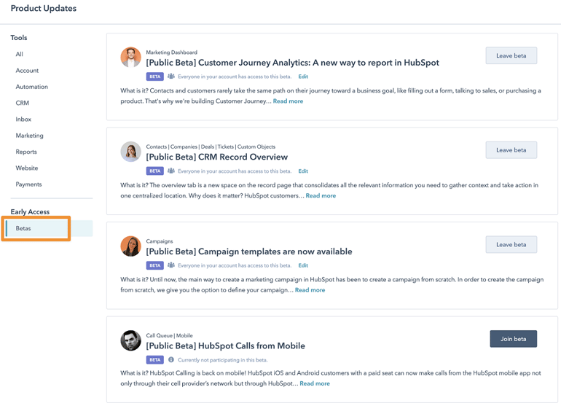
Task: Click the info icon beside 'Currently not participating'
Action: point(171,360)
